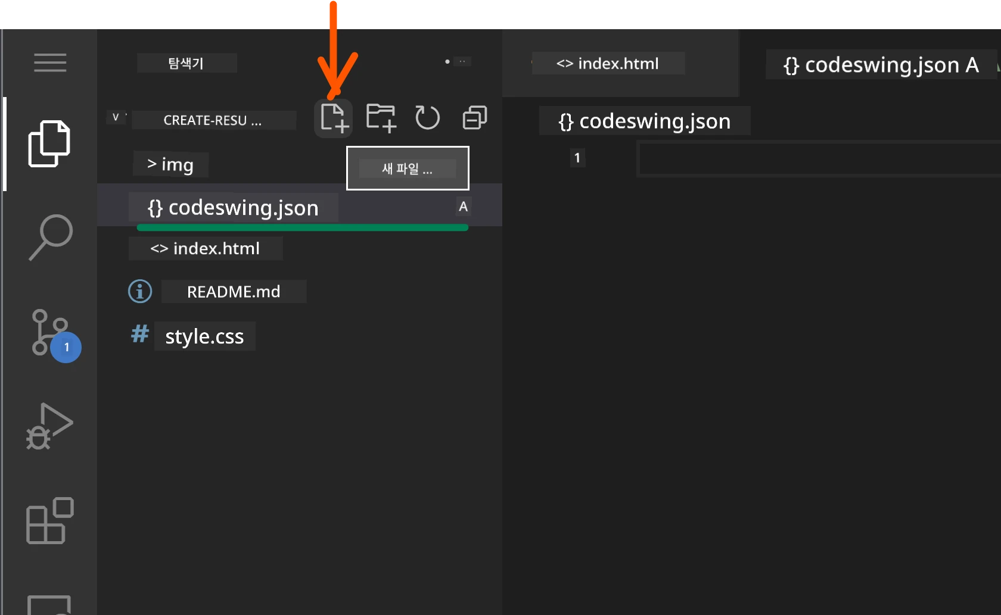1001x615 pixels.
Task: Open the Extensions view
Action: pyautogui.click(x=50, y=520)
